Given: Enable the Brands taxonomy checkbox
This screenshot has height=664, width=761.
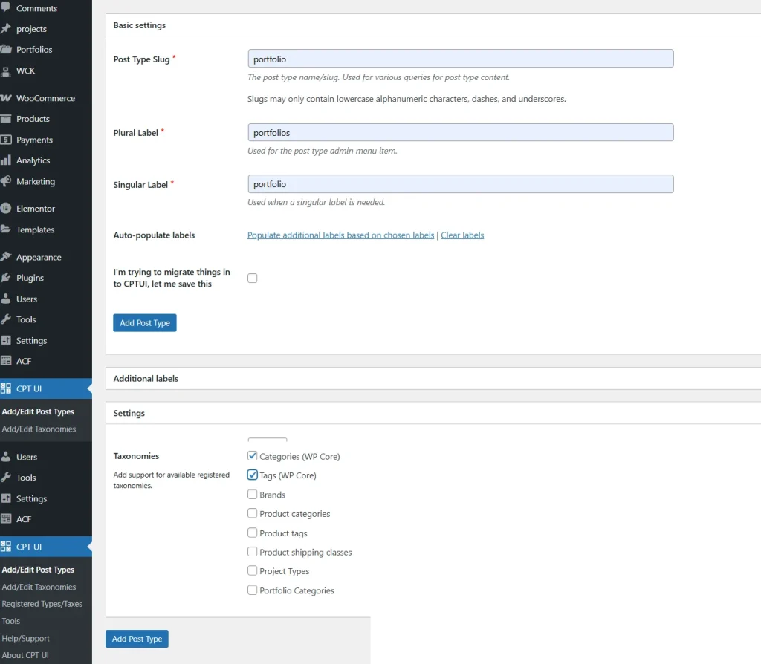Looking at the screenshot, I should pyautogui.click(x=253, y=494).
